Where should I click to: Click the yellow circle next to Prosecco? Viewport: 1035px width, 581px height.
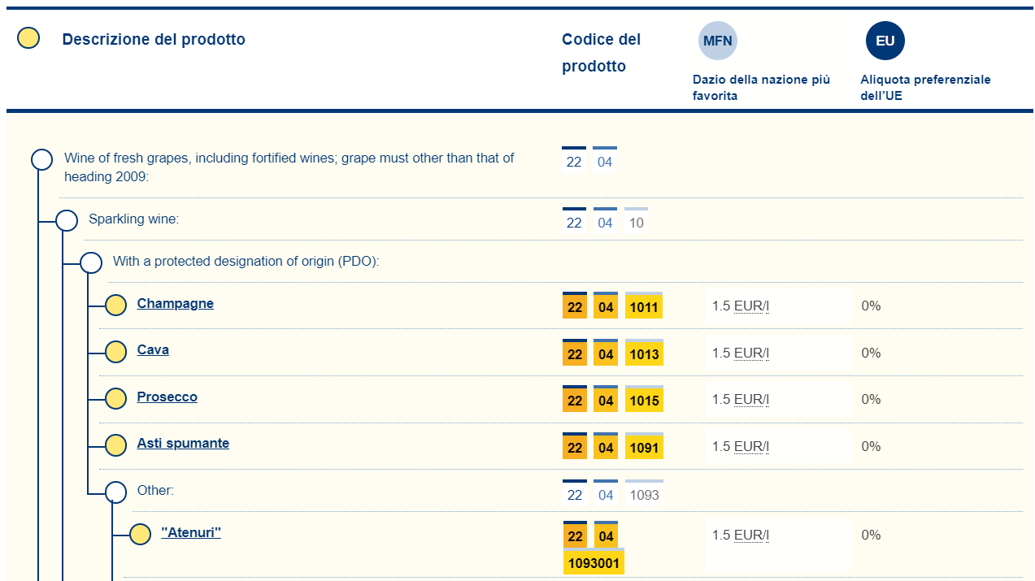116,399
